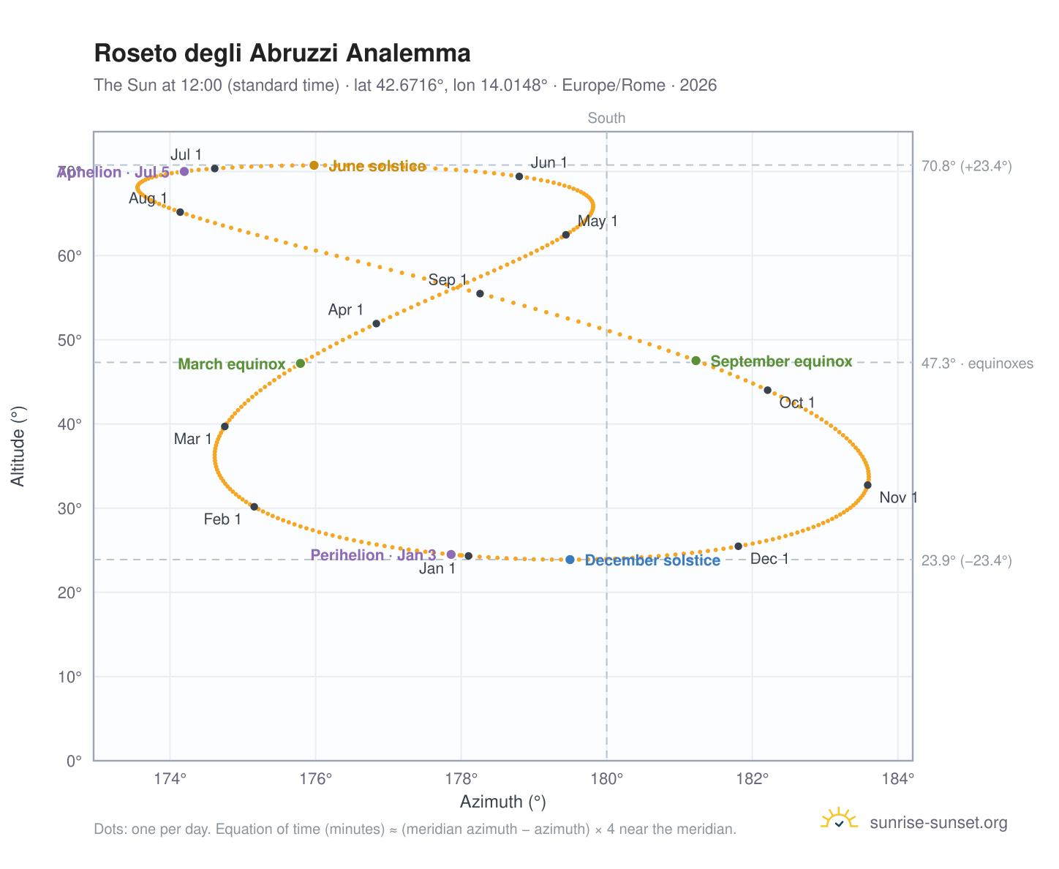
Task: Click the 30° altitude tick label
Action: (x=70, y=509)
